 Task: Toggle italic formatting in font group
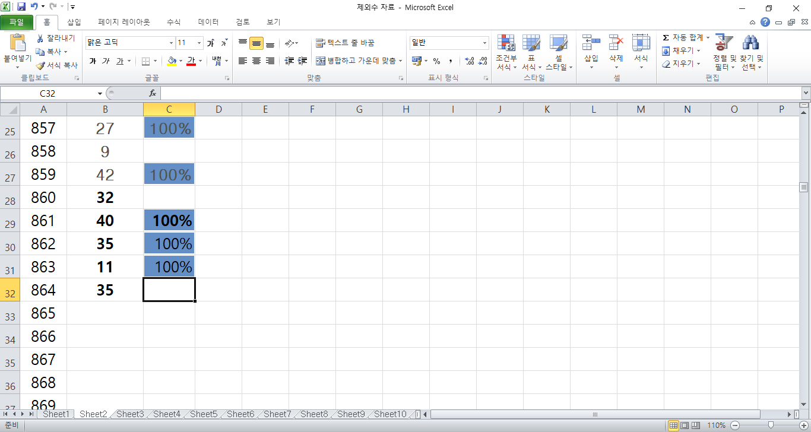[x=106, y=61]
